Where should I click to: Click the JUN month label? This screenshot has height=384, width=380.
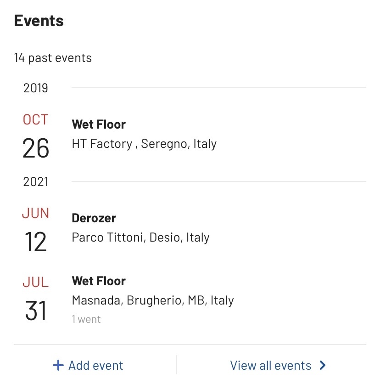tap(35, 214)
